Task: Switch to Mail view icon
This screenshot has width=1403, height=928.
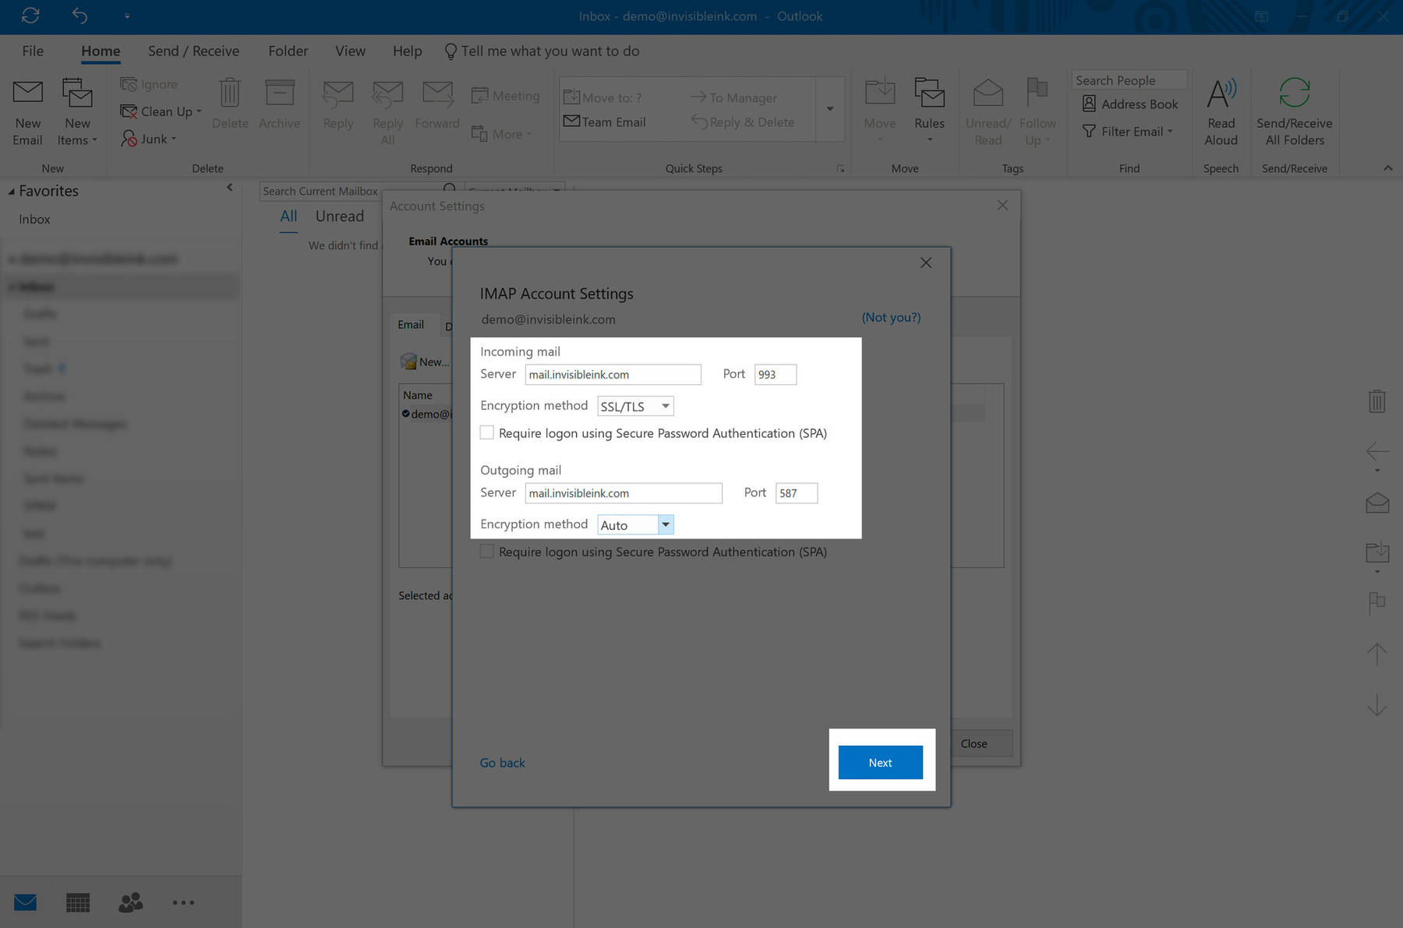Action: pyautogui.click(x=25, y=902)
